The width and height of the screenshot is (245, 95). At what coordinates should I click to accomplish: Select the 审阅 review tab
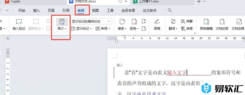click(81, 10)
